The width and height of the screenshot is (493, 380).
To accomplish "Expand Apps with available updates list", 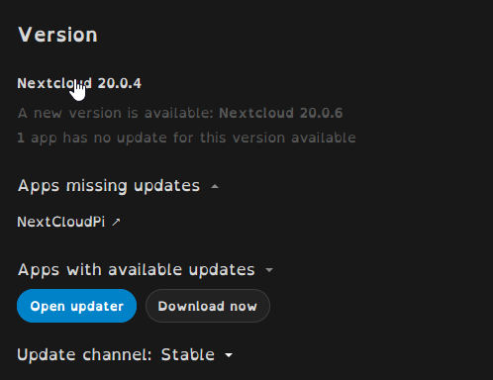I will tap(146, 270).
